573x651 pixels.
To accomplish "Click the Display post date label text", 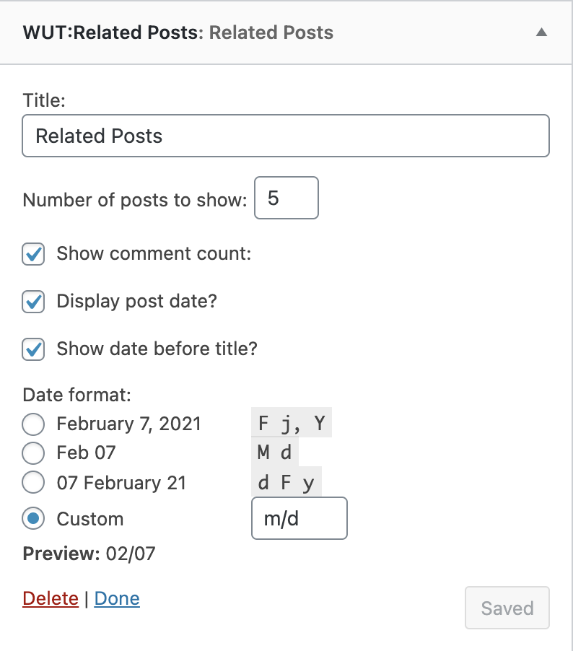I will pos(137,302).
